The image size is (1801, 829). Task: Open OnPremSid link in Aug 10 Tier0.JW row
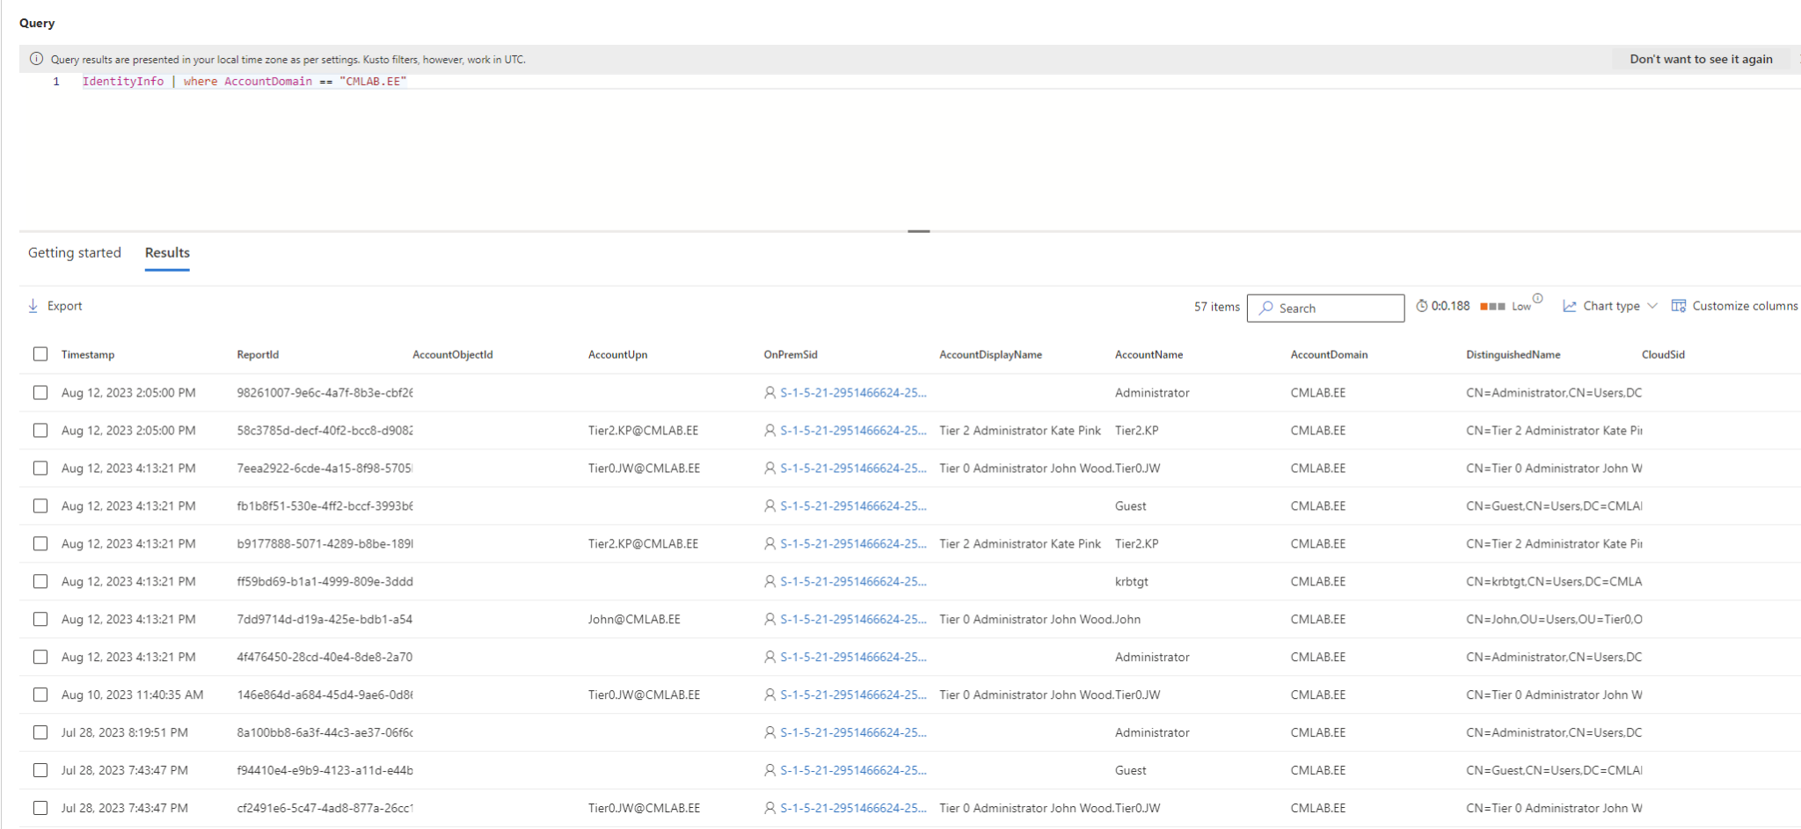pyautogui.click(x=853, y=695)
